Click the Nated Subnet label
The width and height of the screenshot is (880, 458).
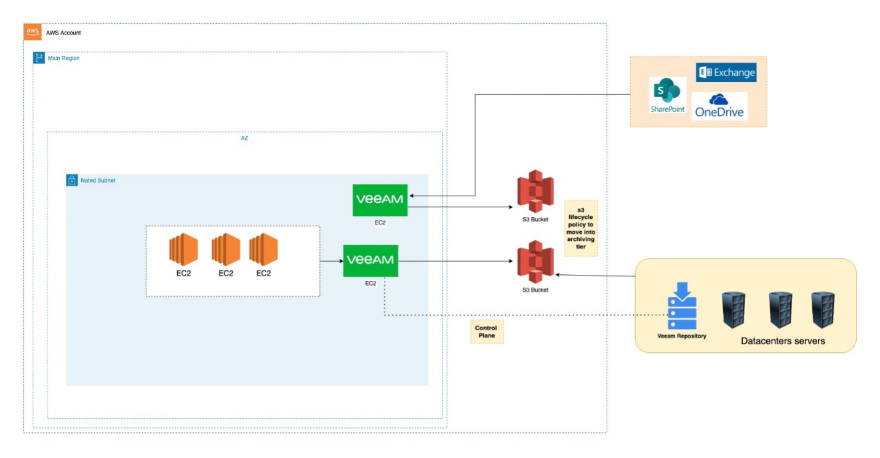pyautogui.click(x=98, y=181)
